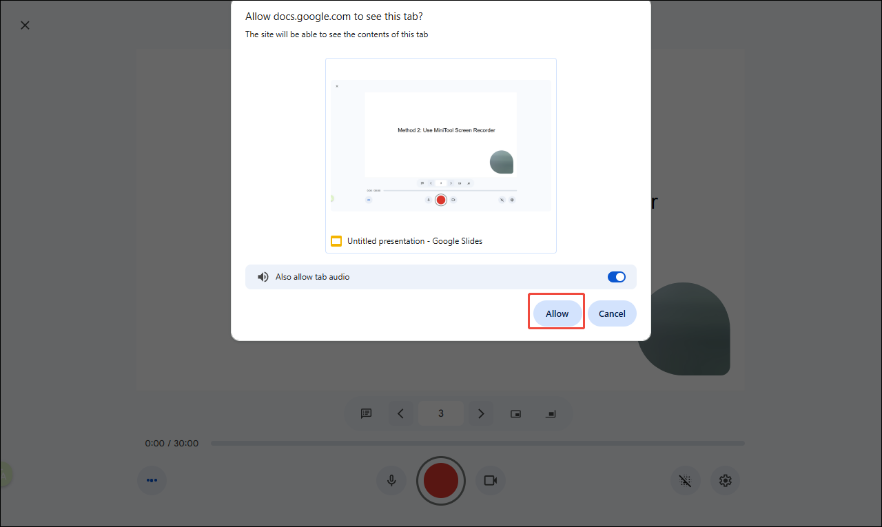
Task: Go to the previous slide with the chevron
Action: pos(401,413)
